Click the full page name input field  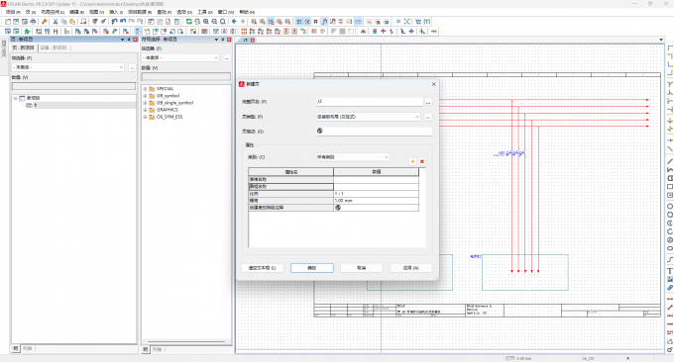(x=370, y=102)
